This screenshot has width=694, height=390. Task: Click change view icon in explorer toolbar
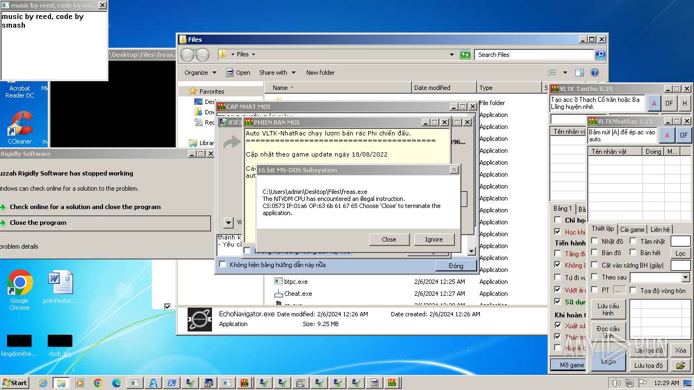(x=552, y=73)
